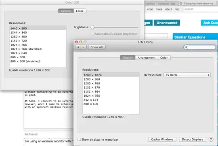Select 1152 × 720 resolution
Viewport: 218px width, 146px height.
pos(38,41)
